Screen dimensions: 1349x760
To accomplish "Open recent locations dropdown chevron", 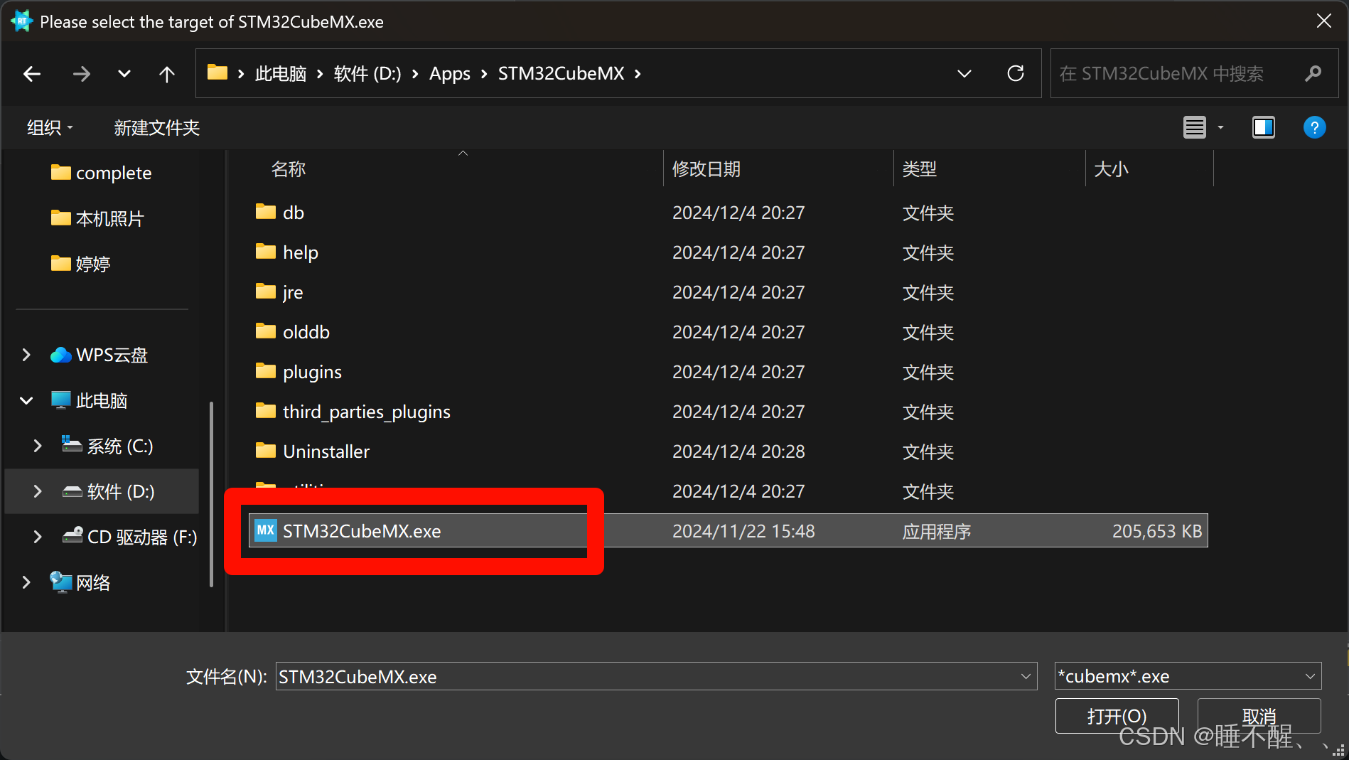I will (124, 74).
